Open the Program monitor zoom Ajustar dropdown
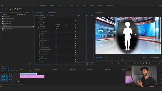Image resolution: width=162 pixels, height=91 pixels. [x=108, y=58]
